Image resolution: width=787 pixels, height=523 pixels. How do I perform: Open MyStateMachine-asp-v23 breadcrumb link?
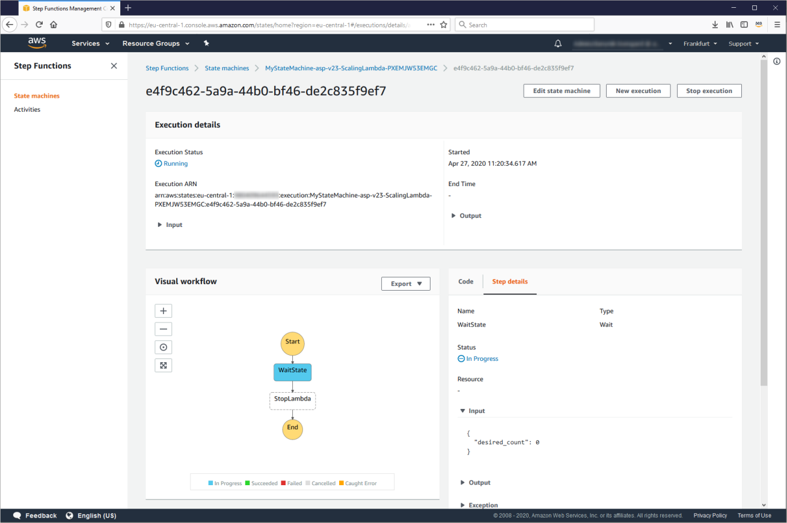pos(351,68)
